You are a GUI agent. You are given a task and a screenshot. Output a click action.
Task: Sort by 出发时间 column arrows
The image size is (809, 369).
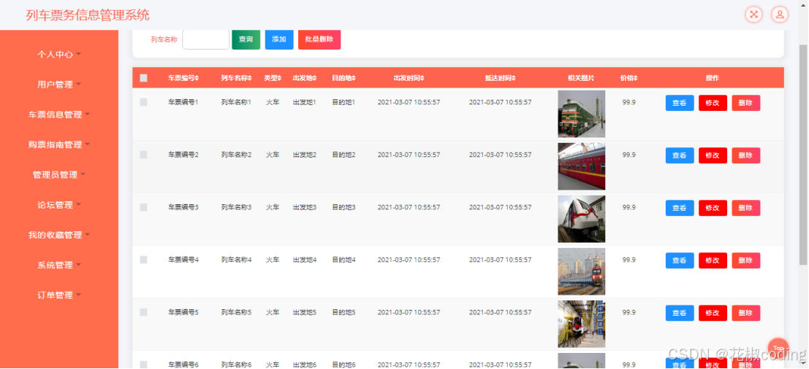coord(422,78)
